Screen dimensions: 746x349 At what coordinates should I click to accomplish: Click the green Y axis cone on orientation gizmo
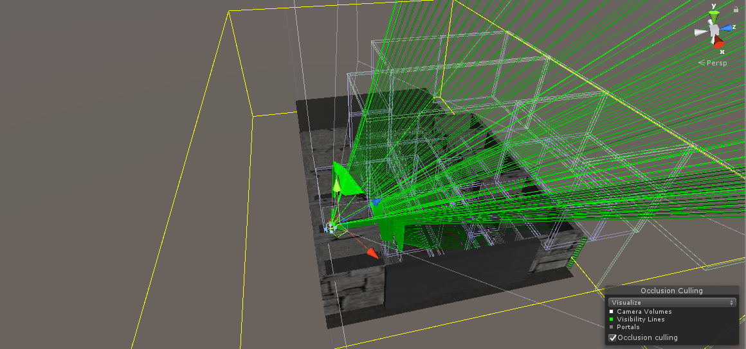pyautogui.click(x=713, y=17)
